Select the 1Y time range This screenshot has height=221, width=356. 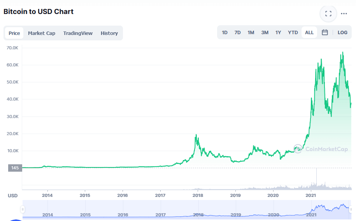pyautogui.click(x=278, y=33)
